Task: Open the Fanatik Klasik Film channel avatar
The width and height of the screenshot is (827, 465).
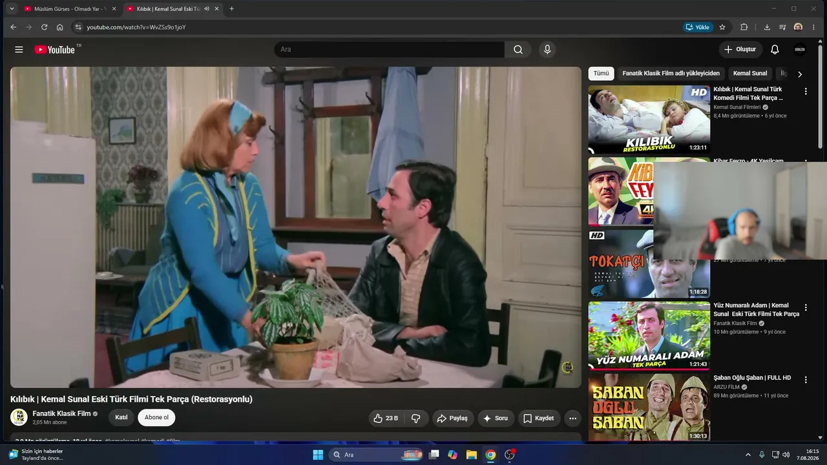Action: (x=19, y=417)
